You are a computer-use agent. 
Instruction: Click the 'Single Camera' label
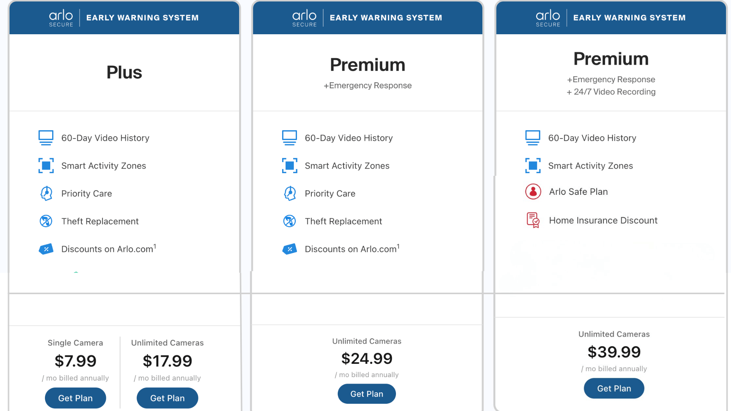[75, 343]
